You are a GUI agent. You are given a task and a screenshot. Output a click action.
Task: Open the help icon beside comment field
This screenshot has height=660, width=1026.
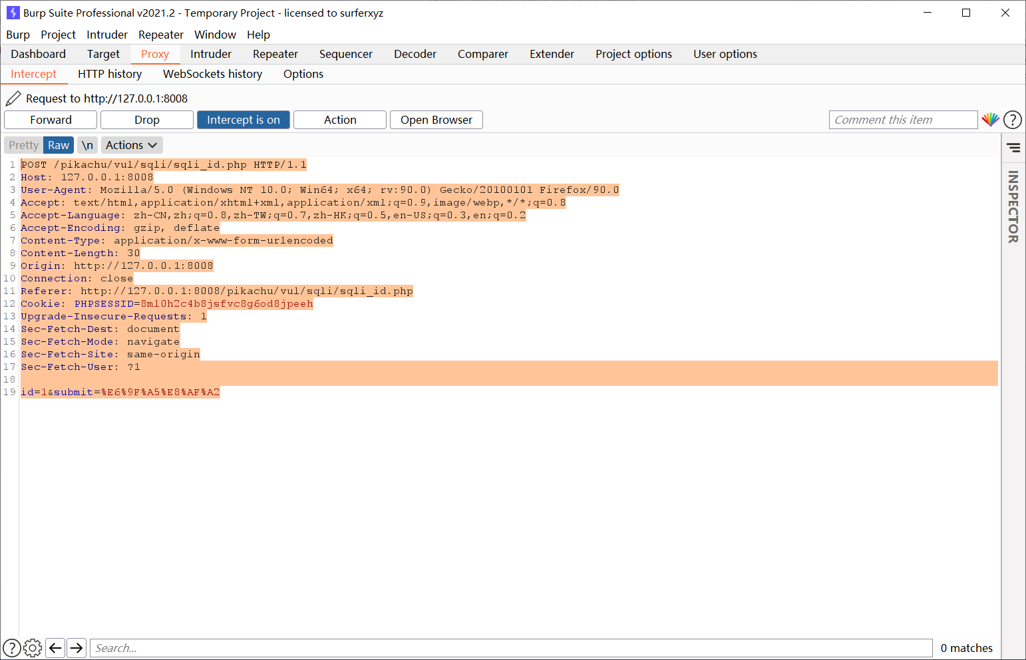[1012, 120]
